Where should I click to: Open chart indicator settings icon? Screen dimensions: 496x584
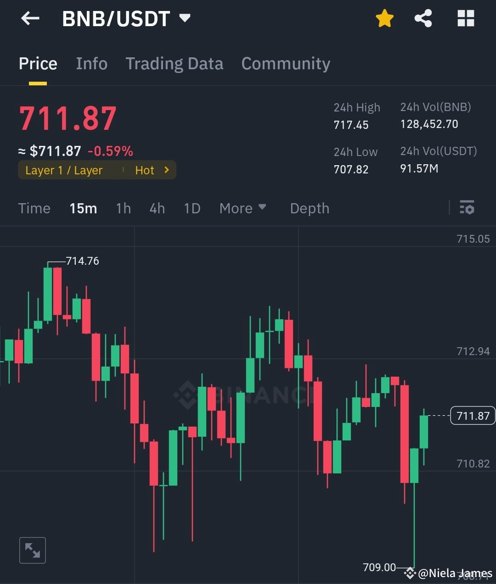467,208
